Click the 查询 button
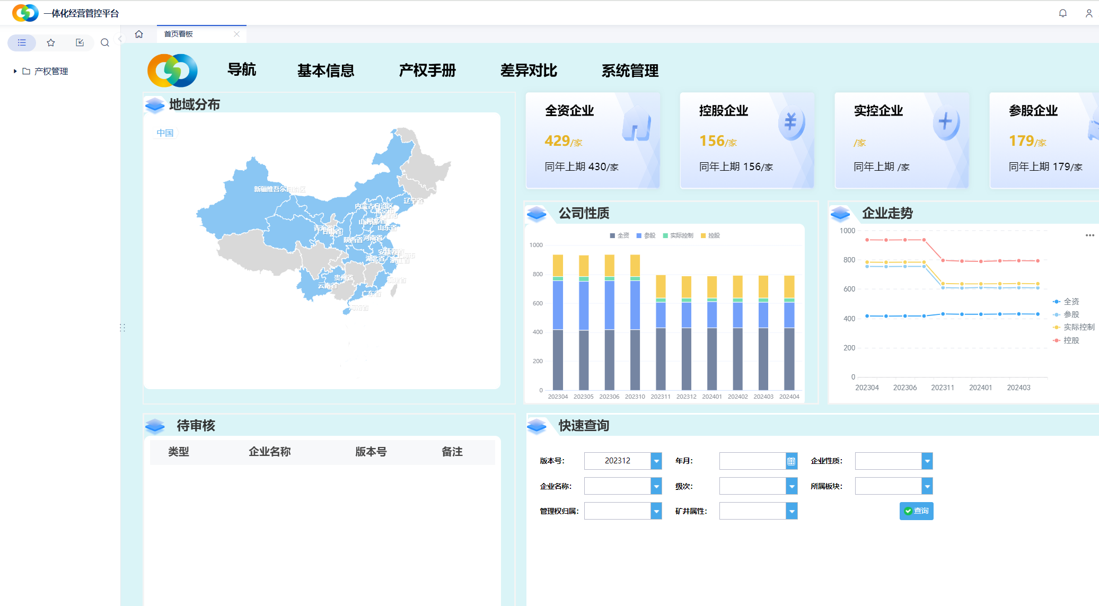 click(x=916, y=511)
